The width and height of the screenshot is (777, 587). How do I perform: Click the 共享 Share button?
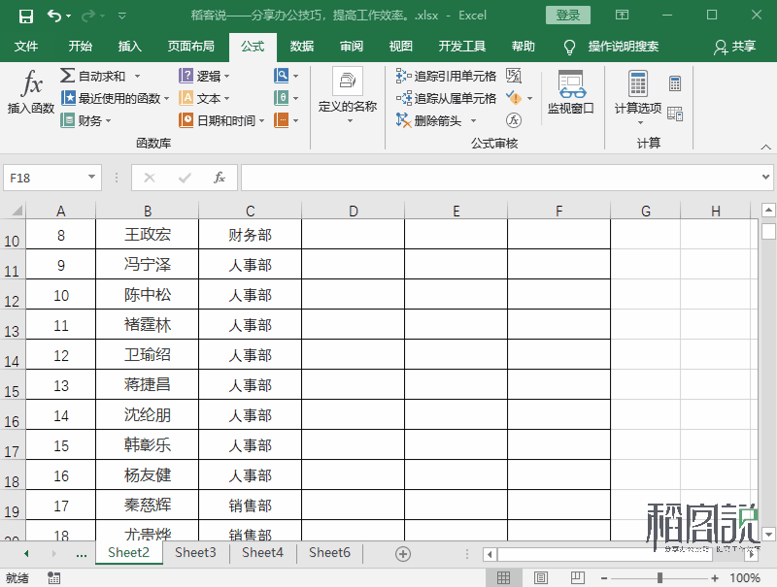[x=735, y=47]
